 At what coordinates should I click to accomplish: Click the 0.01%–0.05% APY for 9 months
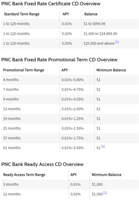tap(72, 99)
